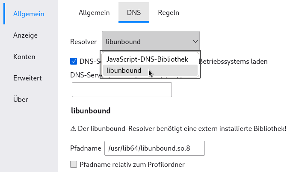Click the 'Pfadname relativ zum Profilordner' label text

pyautogui.click(x=132, y=164)
